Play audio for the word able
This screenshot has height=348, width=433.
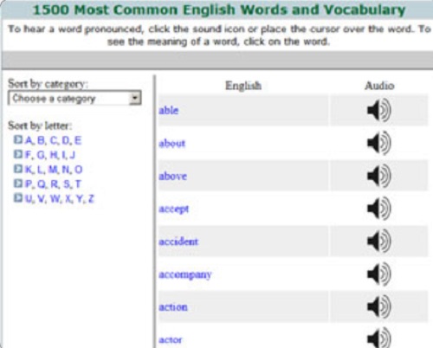click(379, 110)
